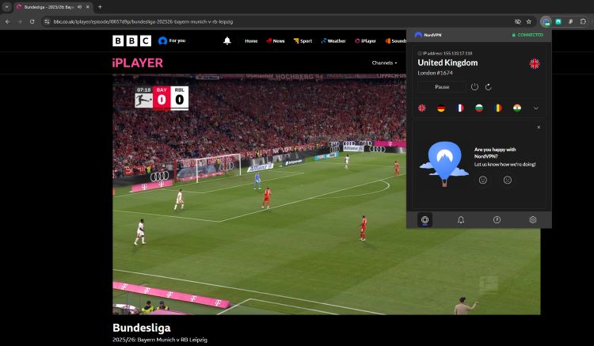Image resolution: width=594 pixels, height=346 pixels.
Task: Click the pink iPLAYER logo
Action: (x=138, y=63)
